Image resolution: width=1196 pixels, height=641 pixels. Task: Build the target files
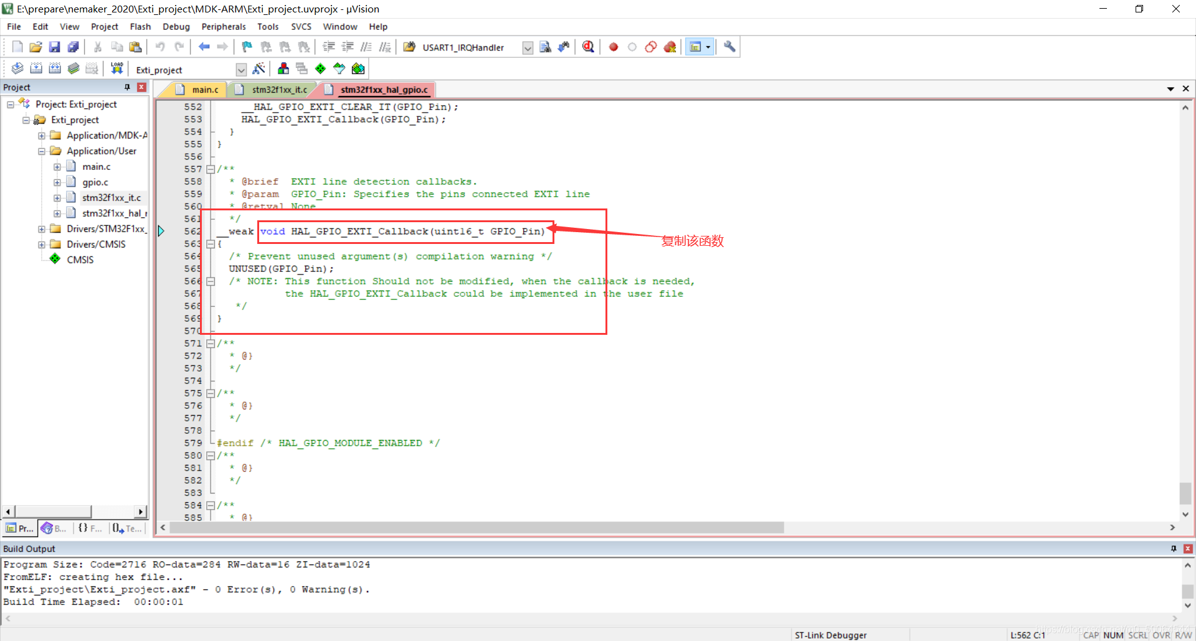tap(36, 68)
